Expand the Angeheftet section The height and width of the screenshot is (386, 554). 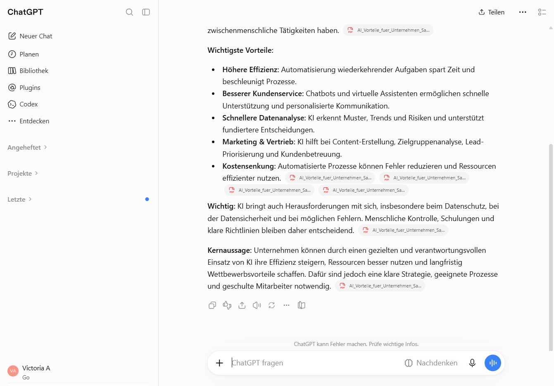click(27, 148)
